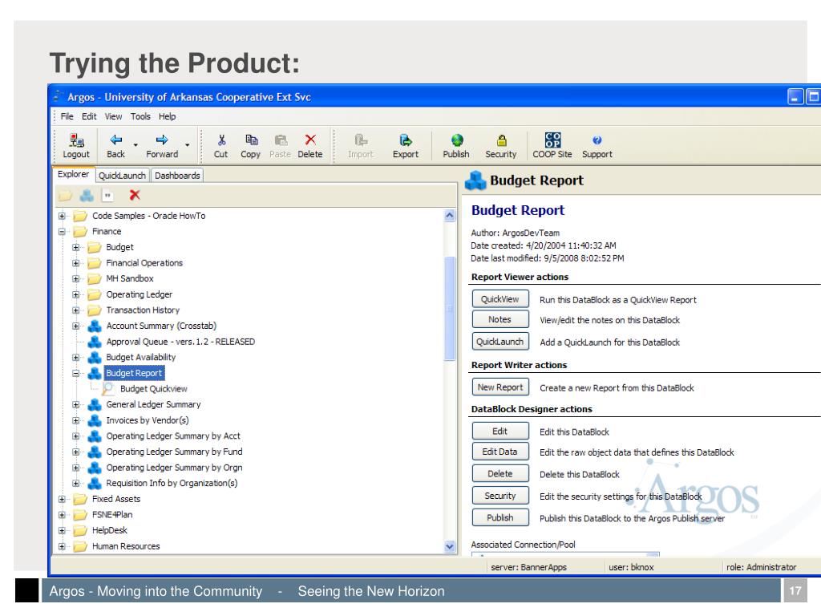Click the Copy toolbar icon
821x616 pixels.
[251, 140]
